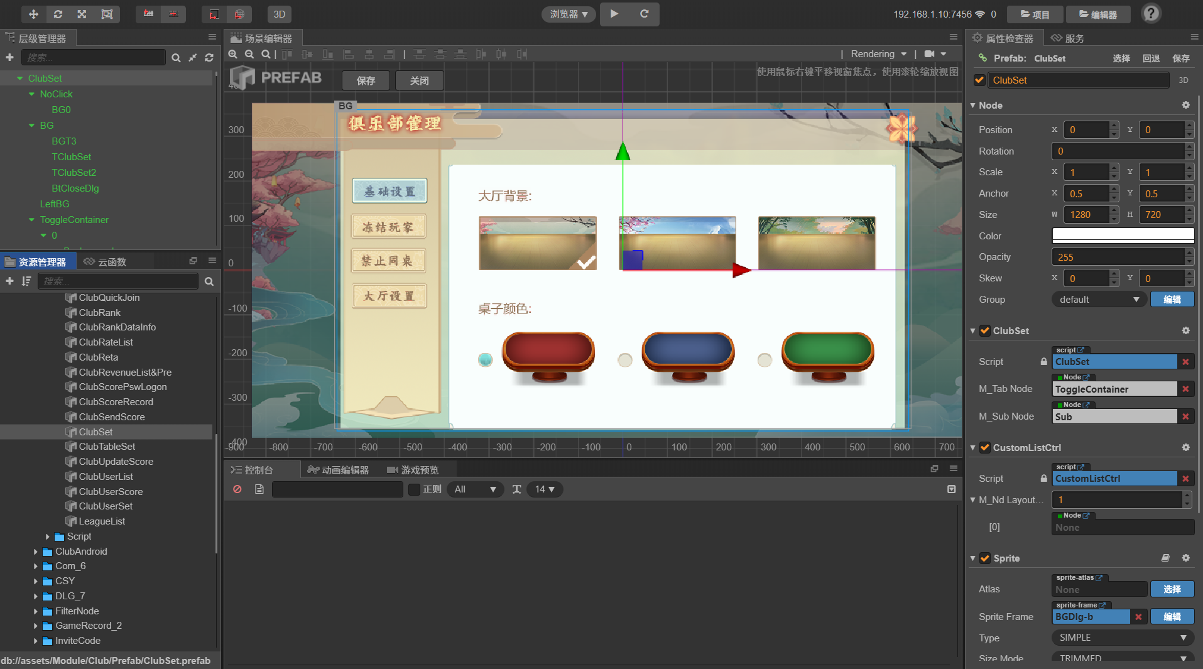Clear the console log icon
Image resolution: width=1203 pixels, height=669 pixels.
(x=237, y=489)
